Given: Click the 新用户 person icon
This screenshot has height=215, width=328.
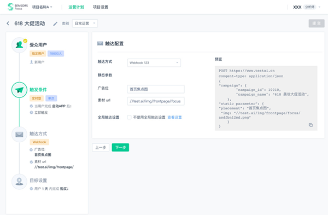Looking at the screenshot, I should coord(31,62).
